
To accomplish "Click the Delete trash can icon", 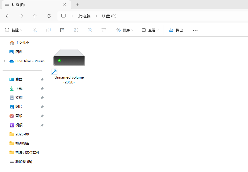I will coord(104,30).
